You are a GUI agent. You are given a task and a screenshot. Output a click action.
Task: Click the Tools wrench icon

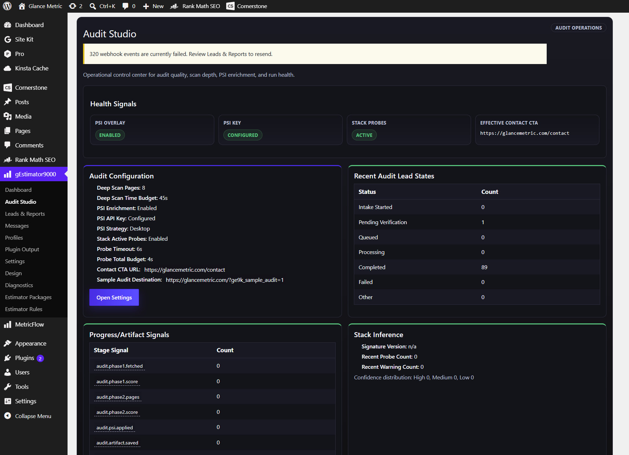(x=7, y=387)
